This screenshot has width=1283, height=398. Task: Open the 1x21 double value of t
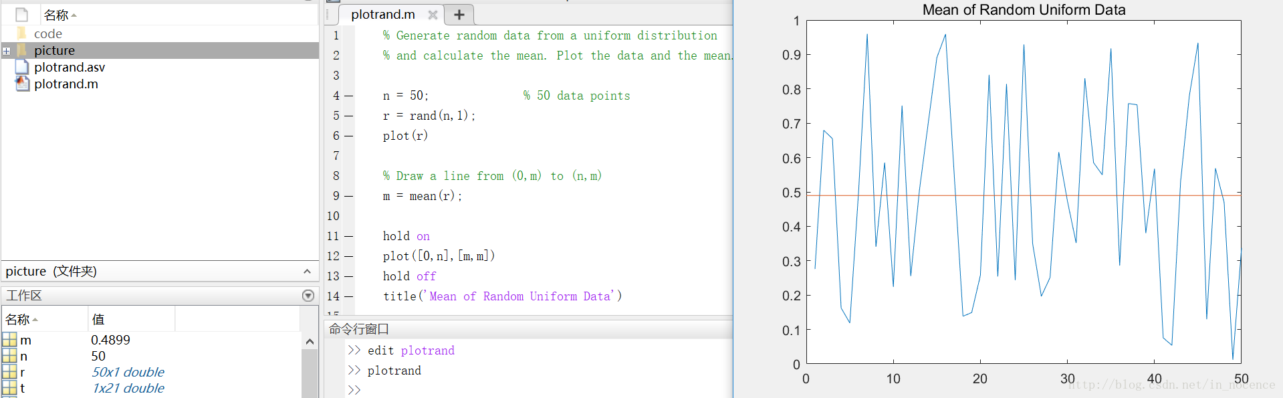[x=128, y=388]
